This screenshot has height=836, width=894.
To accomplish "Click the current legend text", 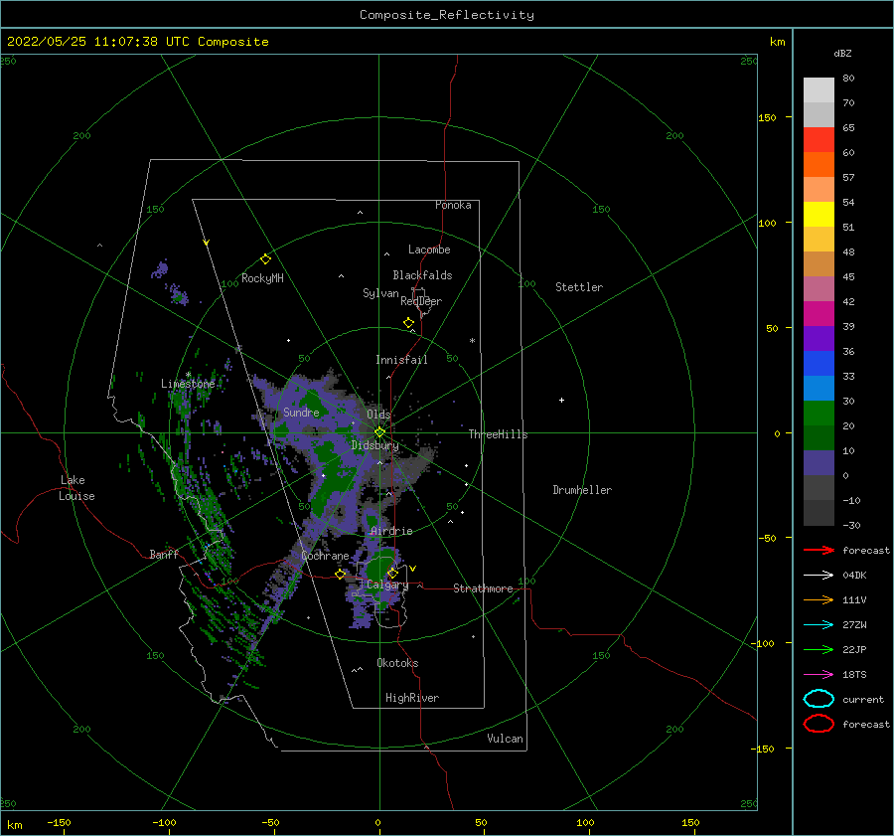I will click(863, 699).
